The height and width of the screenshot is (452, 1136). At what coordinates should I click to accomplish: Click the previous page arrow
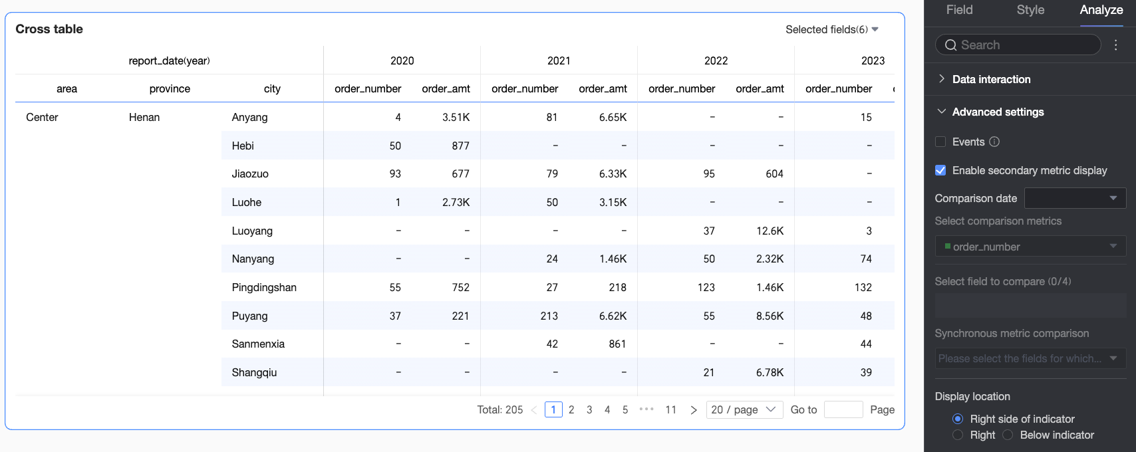[x=533, y=410]
